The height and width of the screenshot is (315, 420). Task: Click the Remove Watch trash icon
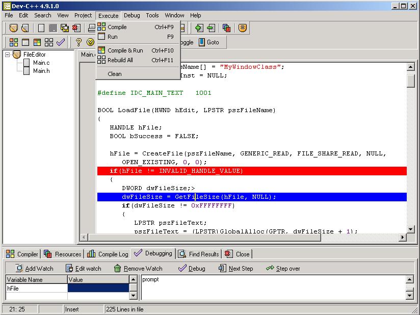(117, 268)
